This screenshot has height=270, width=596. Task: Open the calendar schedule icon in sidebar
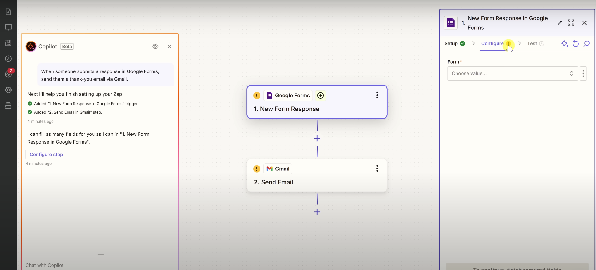tap(8, 43)
